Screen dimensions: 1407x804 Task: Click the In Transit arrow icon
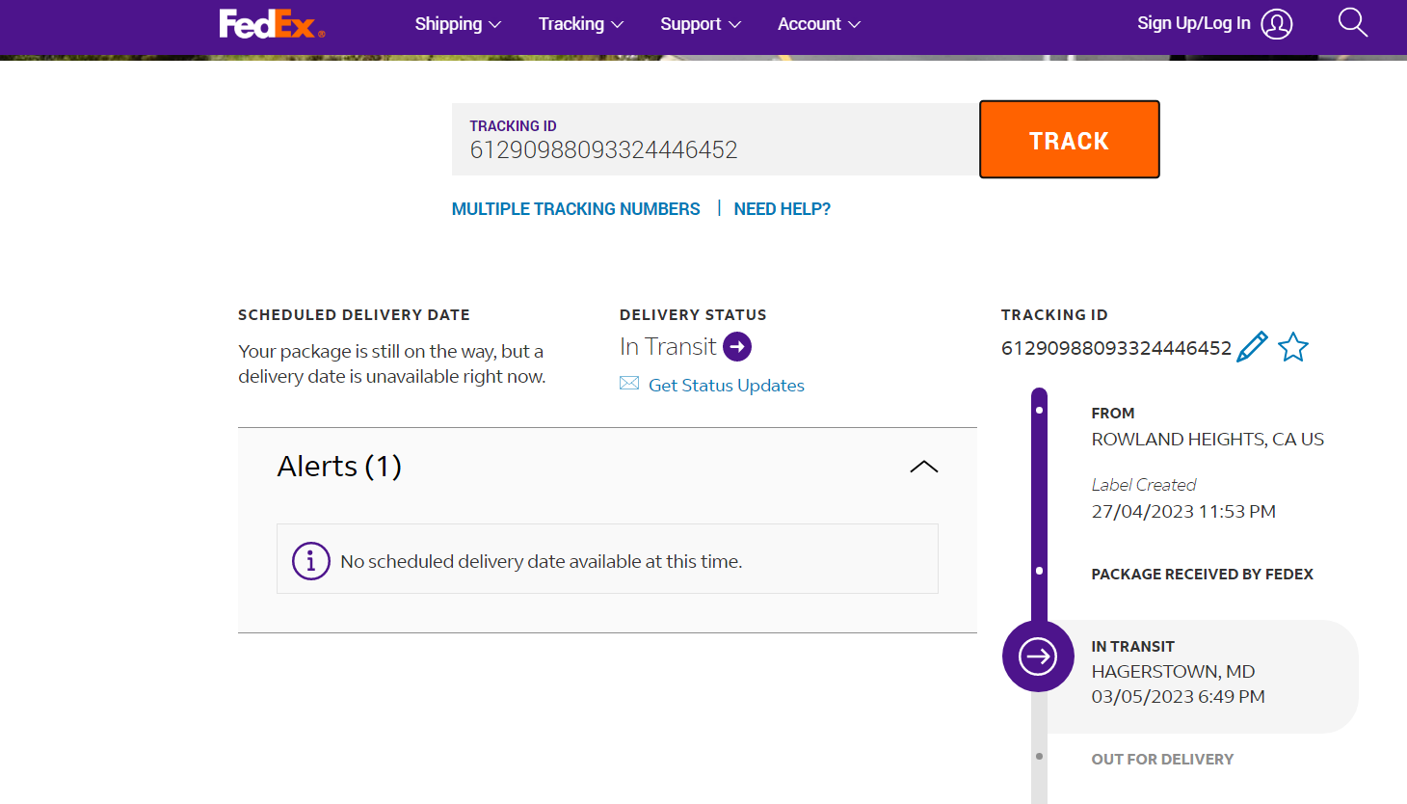737,346
